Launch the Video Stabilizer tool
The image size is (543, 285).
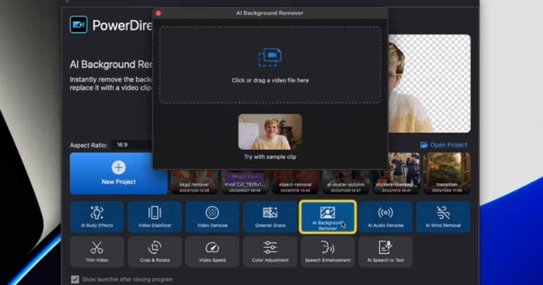(155, 217)
